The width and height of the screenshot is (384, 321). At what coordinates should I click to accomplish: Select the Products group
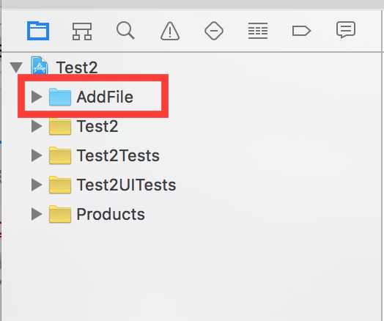pyautogui.click(x=97, y=214)
